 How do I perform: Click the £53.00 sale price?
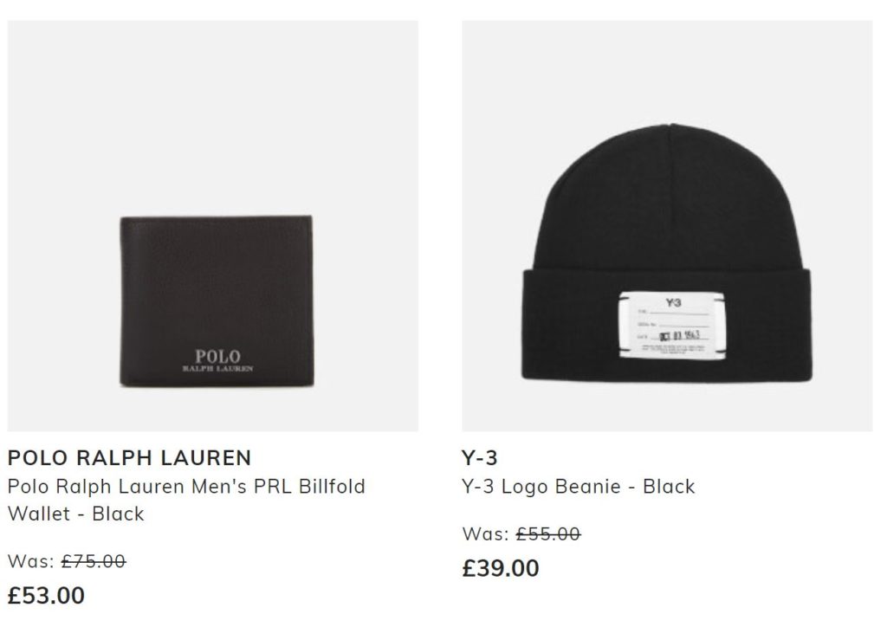47,596
